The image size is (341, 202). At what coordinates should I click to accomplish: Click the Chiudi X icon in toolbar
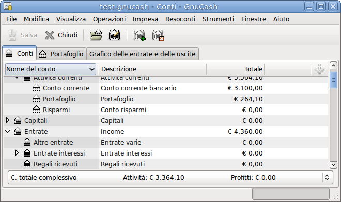(50, 35)
